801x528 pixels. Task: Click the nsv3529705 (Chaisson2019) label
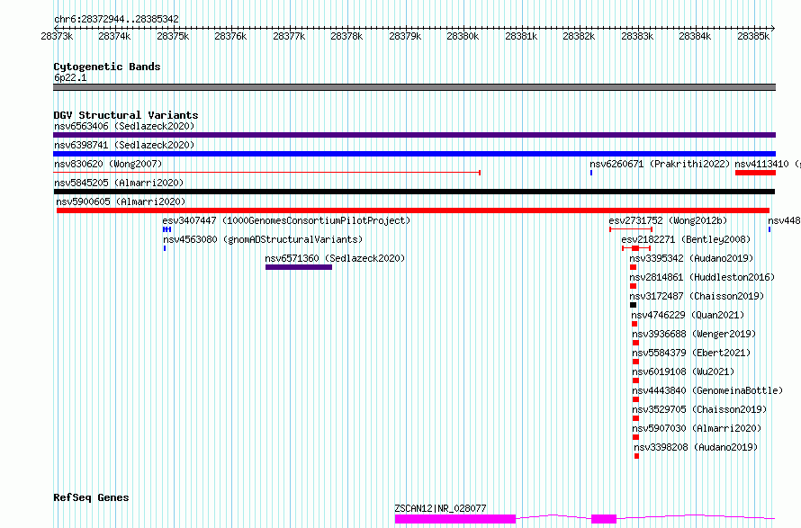(x=699, y=409)
